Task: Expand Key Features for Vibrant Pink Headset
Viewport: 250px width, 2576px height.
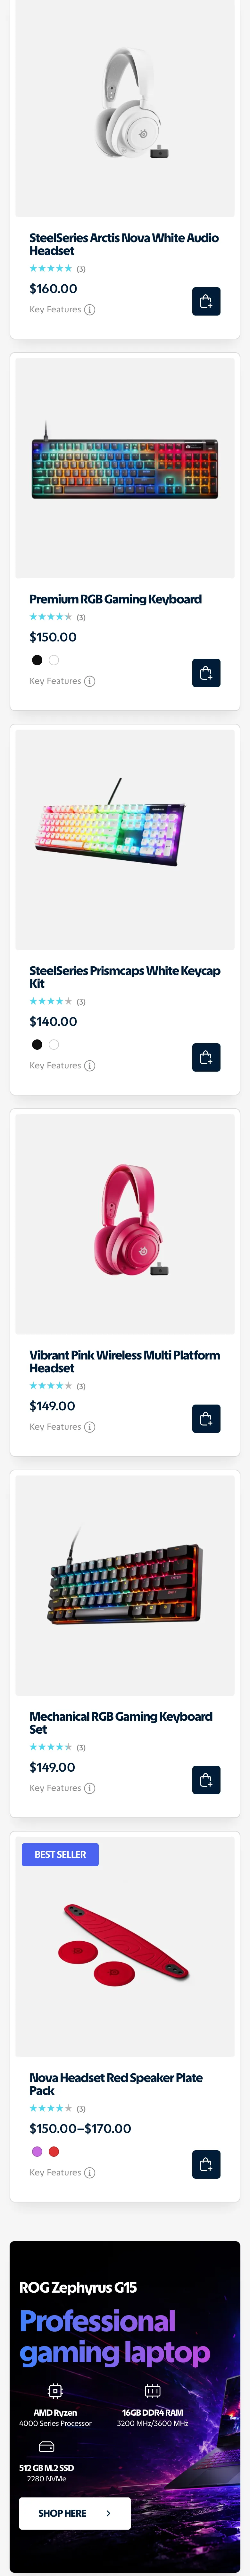Action: pos(62,1427)
